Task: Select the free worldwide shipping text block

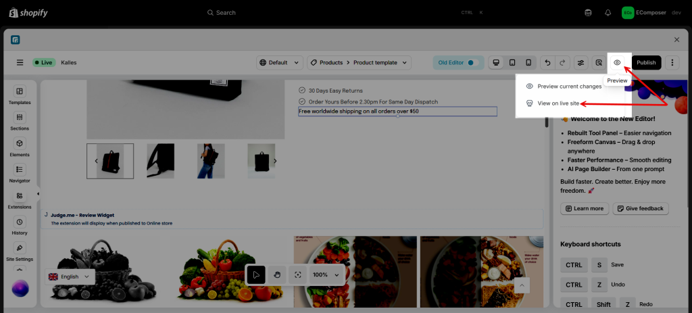Action: coord(397,112)
